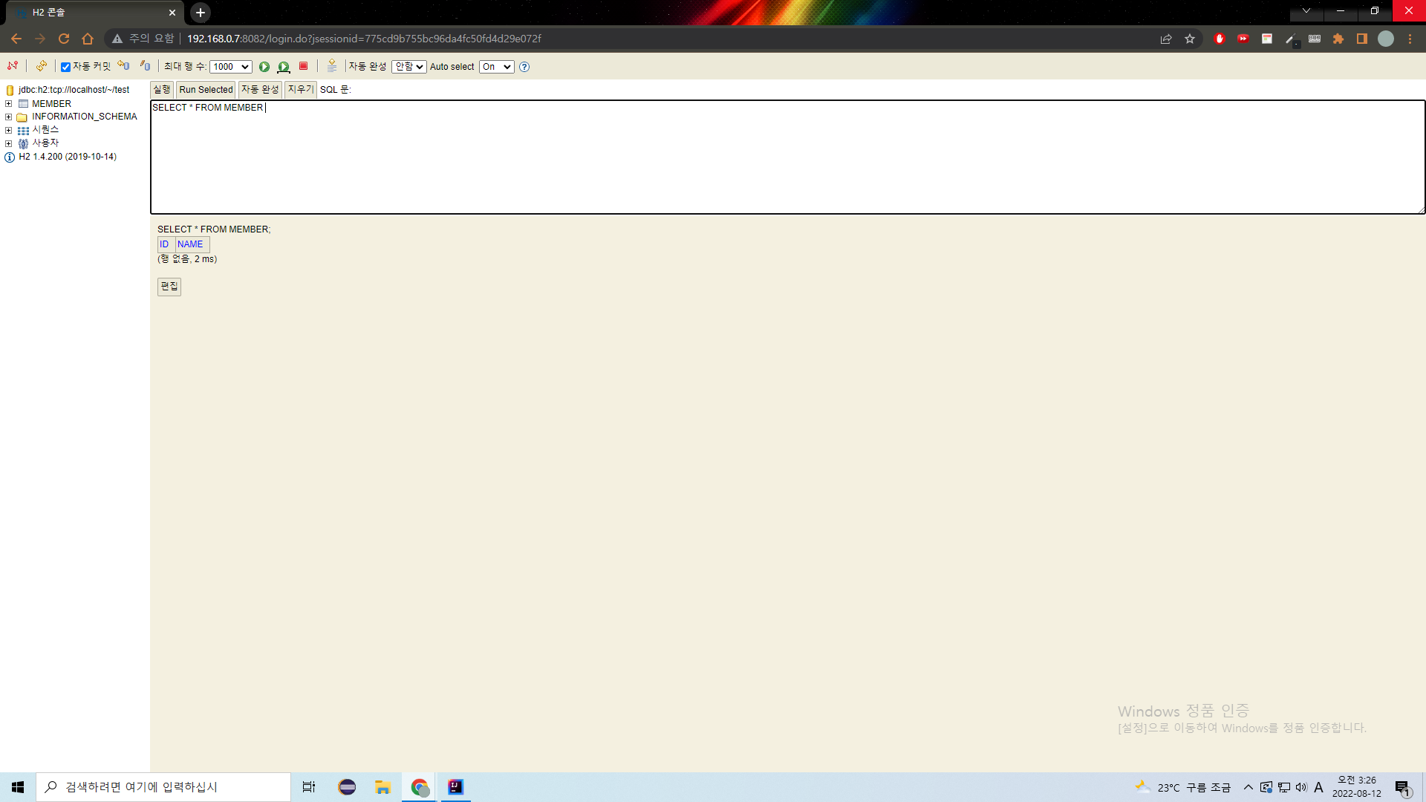Expand the INFORMATION_SCHEMA node
The height and width of the screenshot is (802, 1426).
click(x=9, y=117)
